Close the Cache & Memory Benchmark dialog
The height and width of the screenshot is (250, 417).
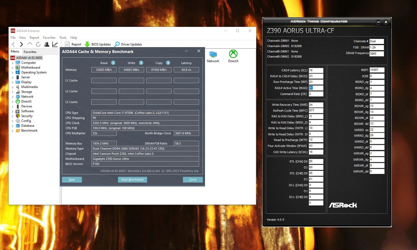pos(193,179)
